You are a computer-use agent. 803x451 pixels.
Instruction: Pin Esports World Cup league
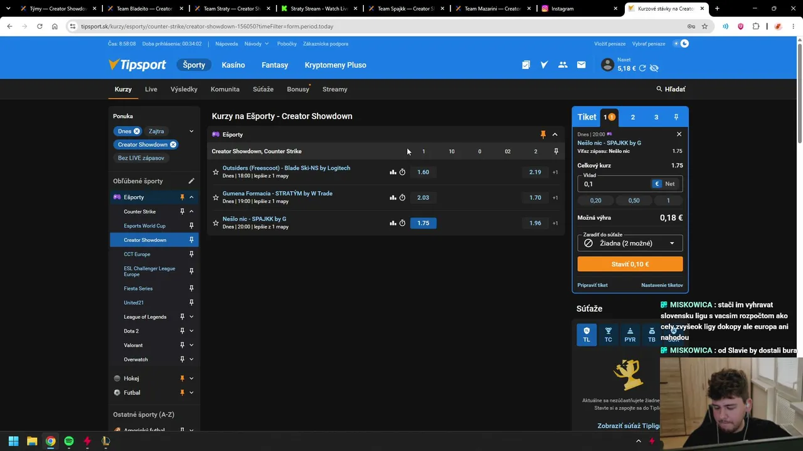pyautogui.click(x=191, y=225)
